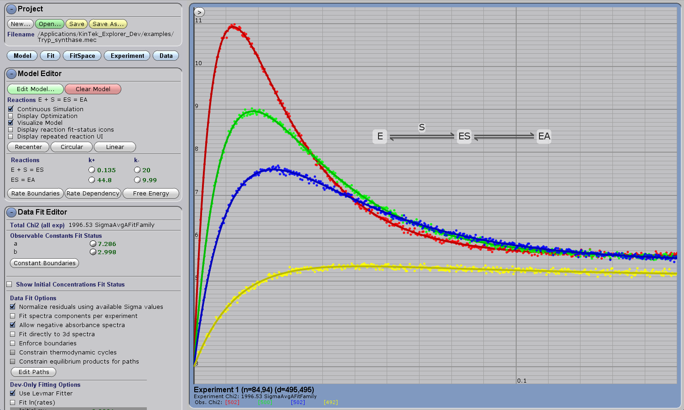The image size is (684, 410).
Task: Switch to the Data tab
Action: pos(166,56)
